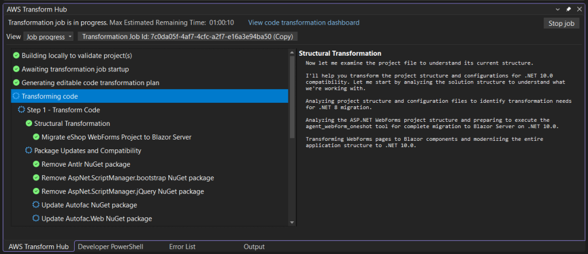This screenshot has width=588, height=254.
Task: Switch to the Developer PowerShell tab
Action: [x=111, y=247]
